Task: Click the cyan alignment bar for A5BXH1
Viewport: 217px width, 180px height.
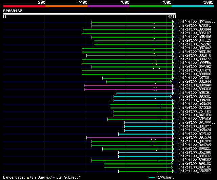Action: 144,93
